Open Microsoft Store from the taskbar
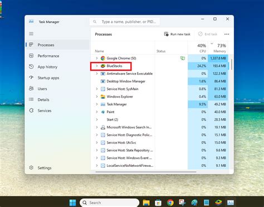Image resolution: width=264 pixels, height=207 pixels. (158, 203)
